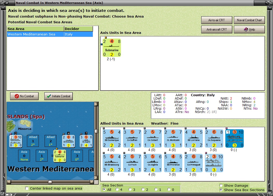
Task: Enable Center linked map on sea area
Action: 27,188
